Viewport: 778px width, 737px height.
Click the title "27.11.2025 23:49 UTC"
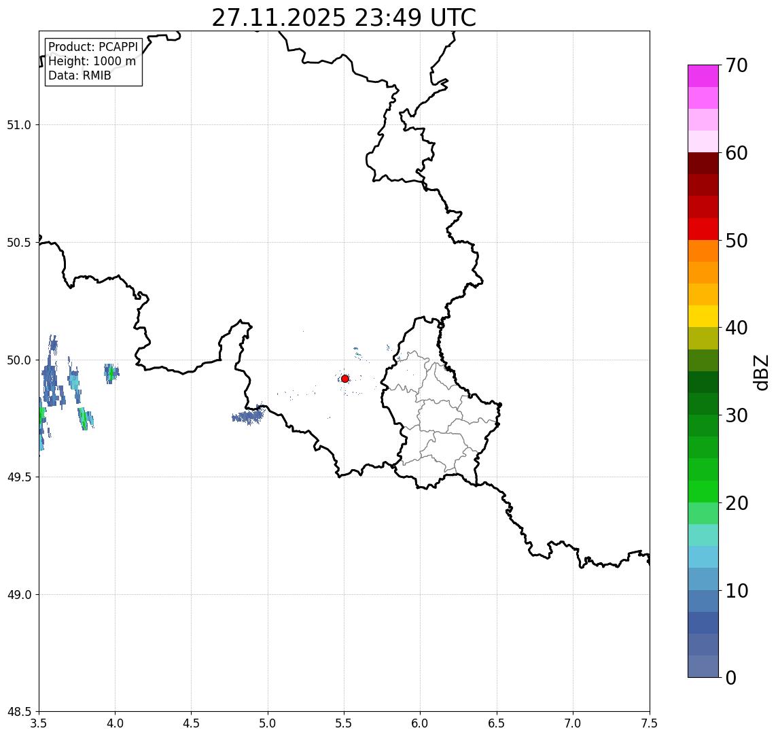tap(344, 18)
